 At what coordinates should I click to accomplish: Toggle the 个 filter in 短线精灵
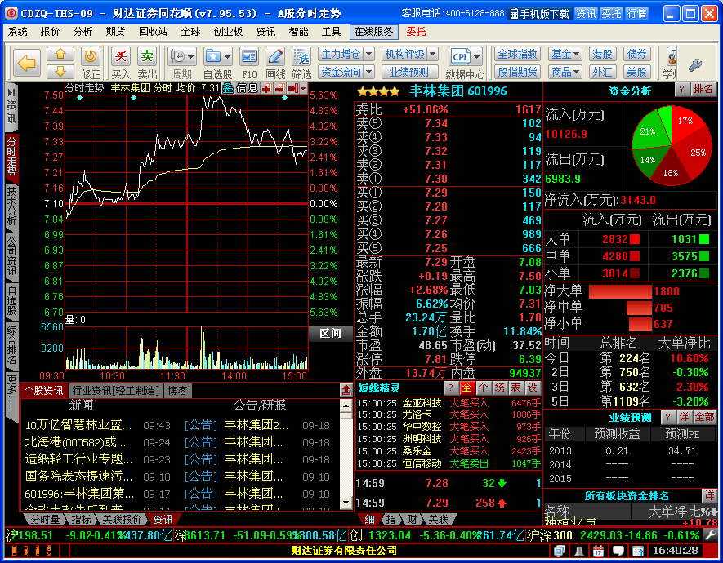[483, 388]
